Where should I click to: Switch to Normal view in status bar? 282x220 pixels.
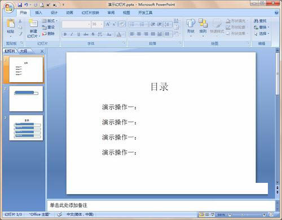tap(202, 214)
